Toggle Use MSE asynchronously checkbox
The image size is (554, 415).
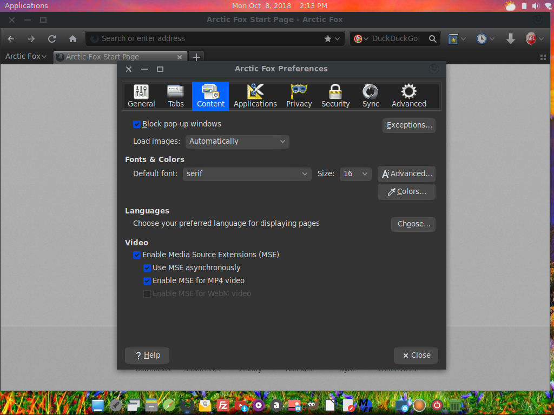(147, 268)
